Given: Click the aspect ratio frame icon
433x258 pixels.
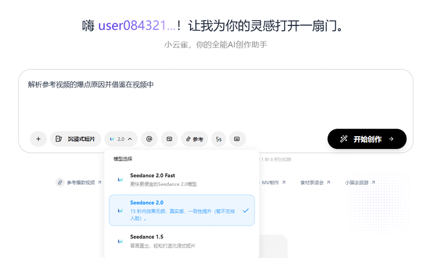Looking at the screenshot, I should click(x=169, y=139).
